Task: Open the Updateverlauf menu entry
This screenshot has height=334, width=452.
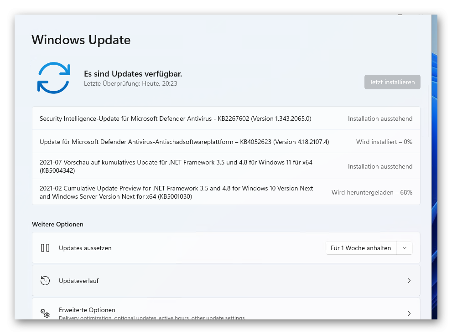Action: click(226, 281)
